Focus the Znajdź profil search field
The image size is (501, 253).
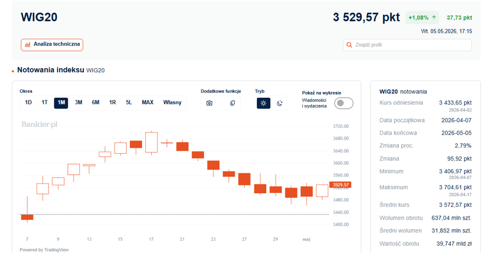(x=407, y=45)
